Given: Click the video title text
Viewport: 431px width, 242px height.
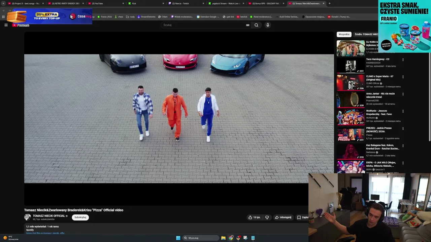Looking at the screenshot, I should 74,210.
